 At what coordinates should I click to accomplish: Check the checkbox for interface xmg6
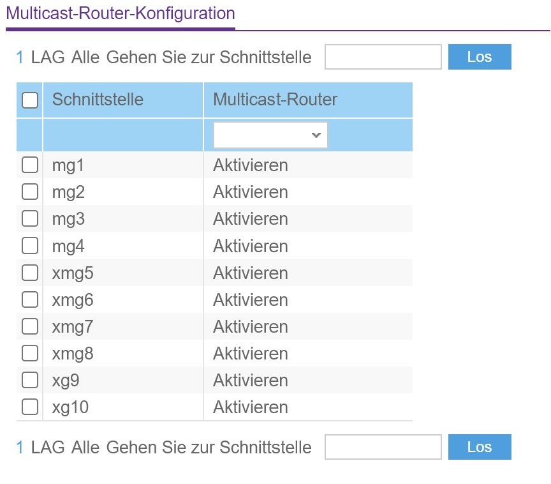point(29,299)
